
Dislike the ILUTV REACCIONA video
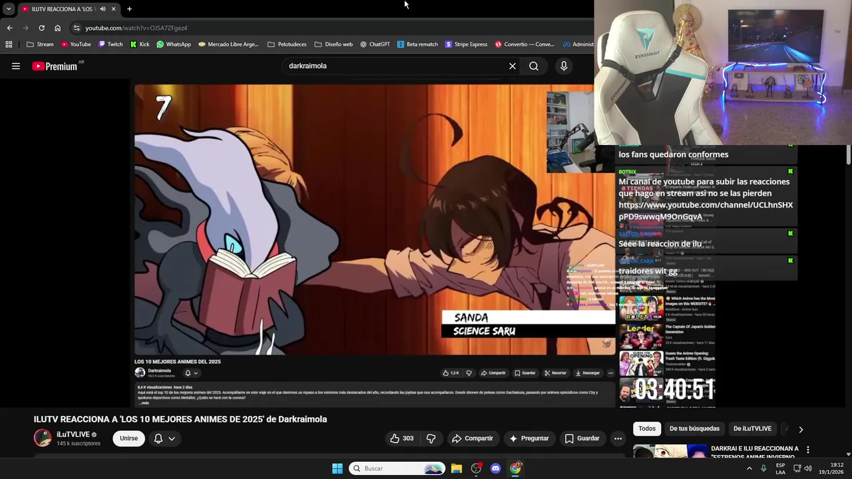coord(431,438)
